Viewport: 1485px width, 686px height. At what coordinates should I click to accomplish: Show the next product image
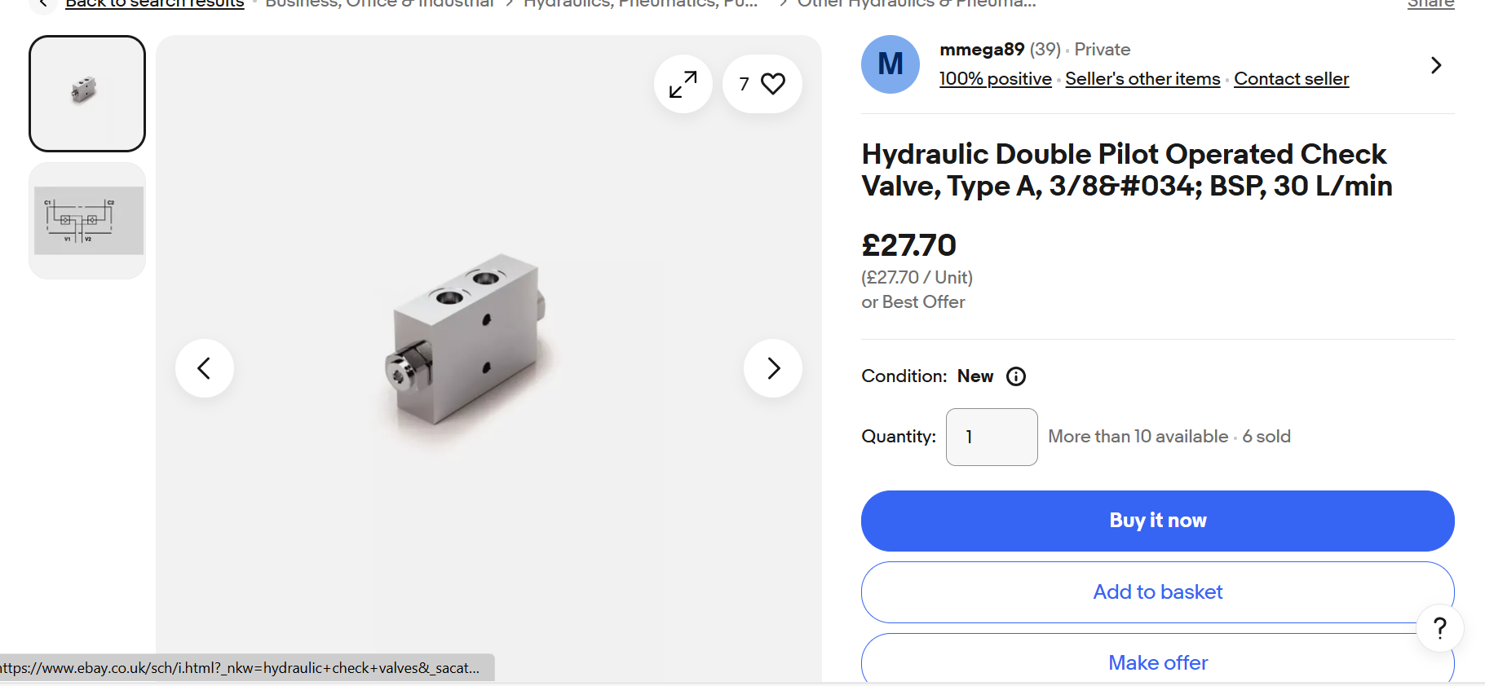[x=773, y=368]
